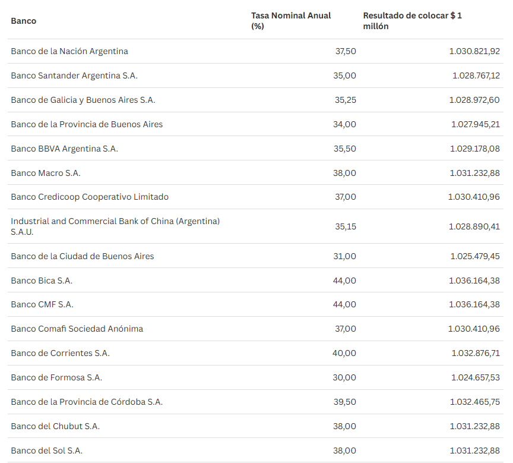Click Banco de la Ciudad de Buenos Aires
The height and width of the screenshot is (463, 513).
pos(83,256)
